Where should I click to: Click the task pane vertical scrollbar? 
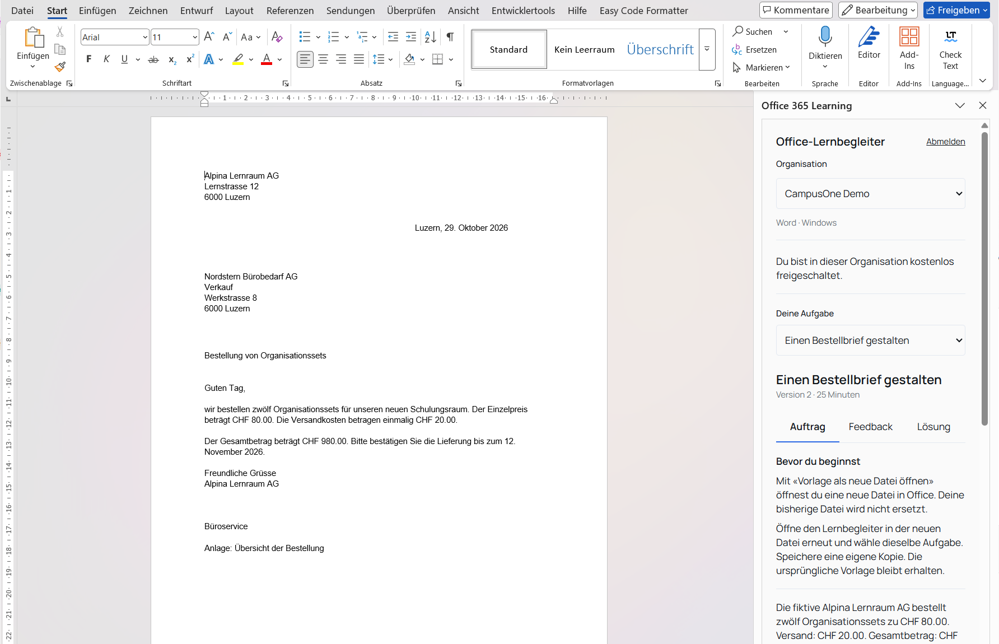point(984,278)
